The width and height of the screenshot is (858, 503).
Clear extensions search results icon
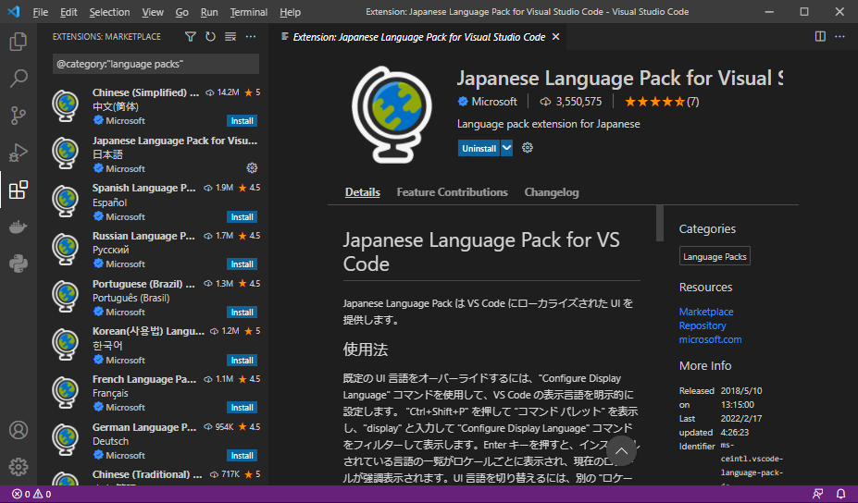click(x=230, y=37)
